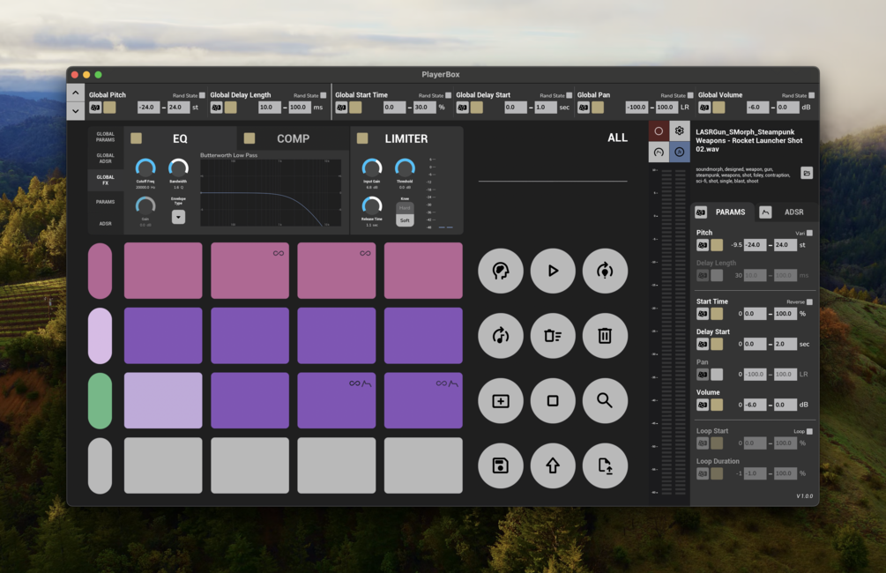The height and width of the screenshot is (573, 886).
Task: Click the up chevron at top left
Action: click(x=76, y=92)
